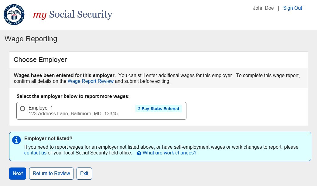This screenshot has width=317, height=186.
Task: Click the Wage Reporting page heading
Action: pyautogui.click(x=31, y=39)
